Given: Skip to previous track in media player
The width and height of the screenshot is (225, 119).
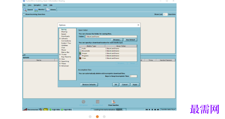Looking at the screenshot, I should click(147, 110).
